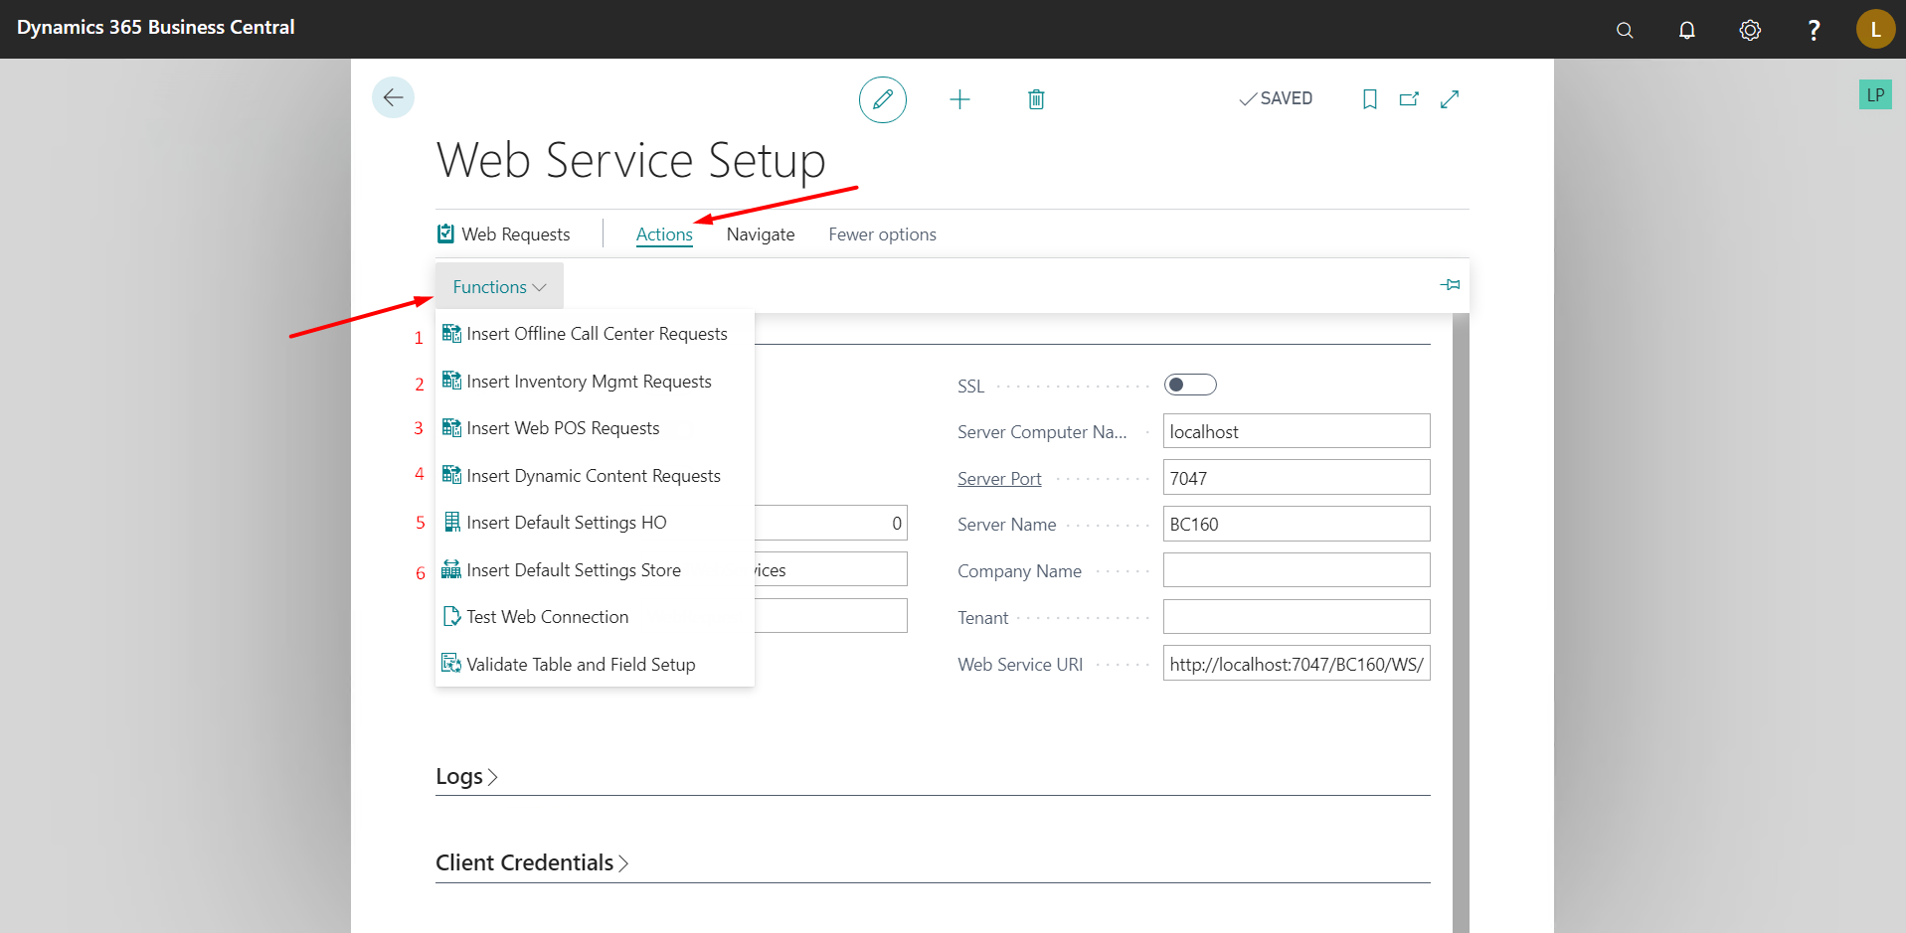Screen dimensions: 1906x933
Task: Click numeric field showing 0
Action: coord(831,523)
